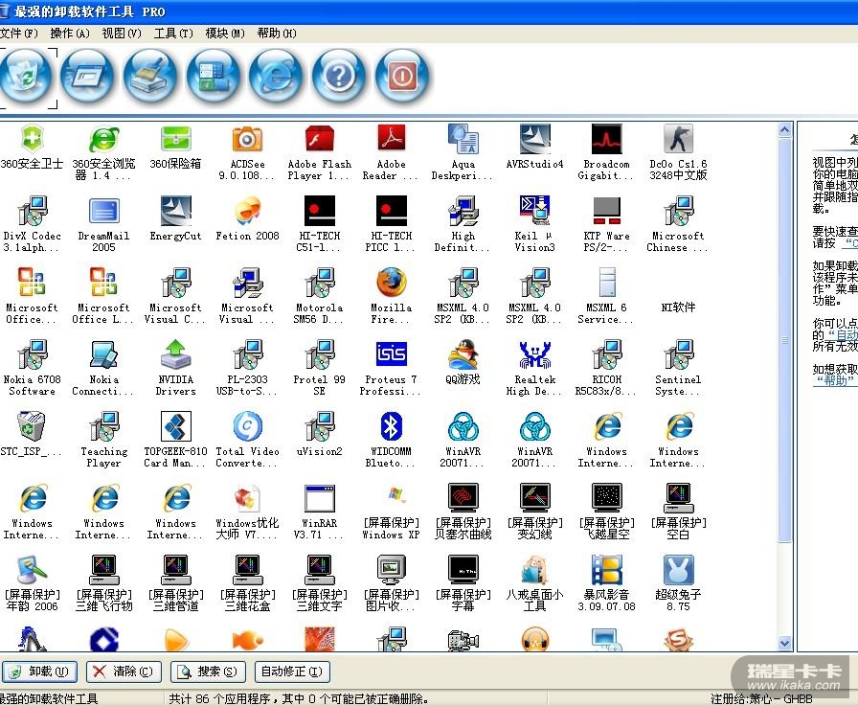Select the WinRAR V3.71 entry
This screenshot has width=858, height=706.
pyautogui.click(x=319, y=499)
